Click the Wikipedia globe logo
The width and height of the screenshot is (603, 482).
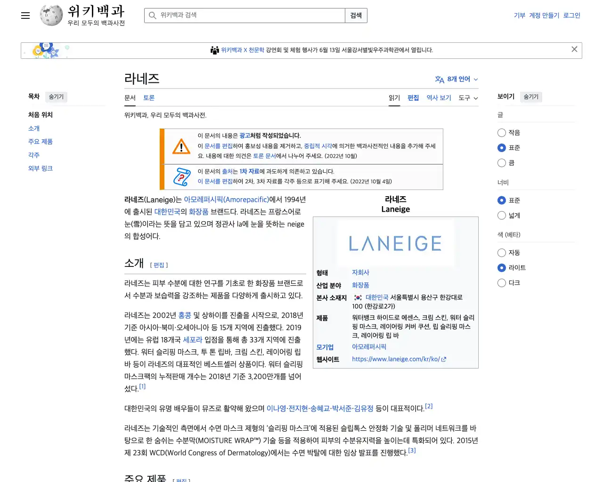(x=51, y=16)
